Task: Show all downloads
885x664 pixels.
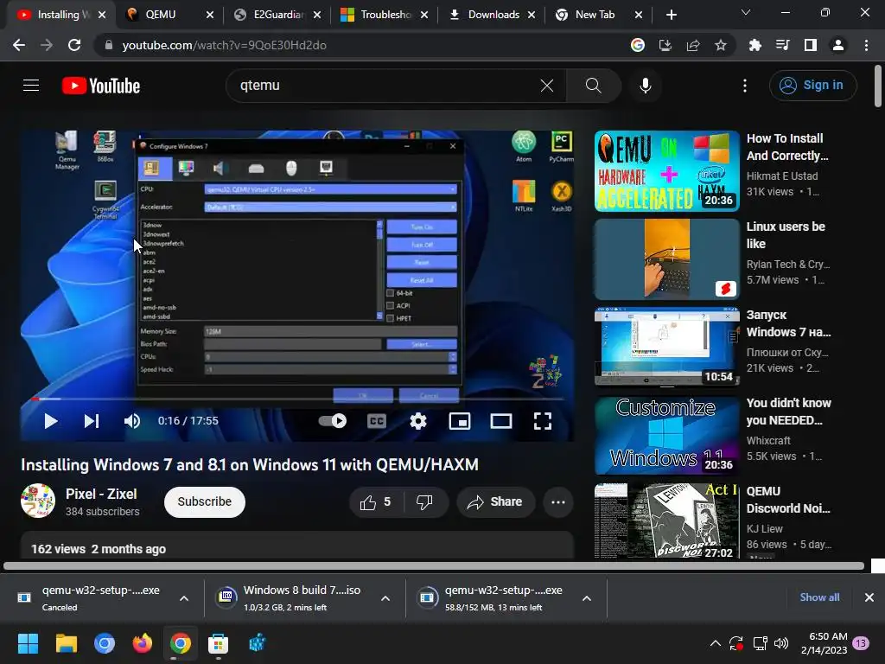Action: pyautogui.click(x=819, y=597)
